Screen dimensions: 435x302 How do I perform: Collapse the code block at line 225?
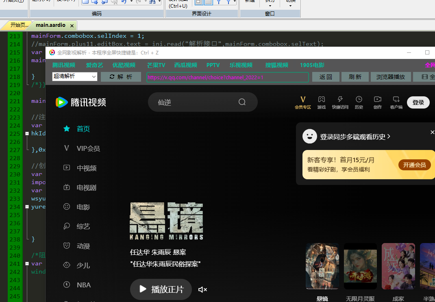tap(27, 133)
